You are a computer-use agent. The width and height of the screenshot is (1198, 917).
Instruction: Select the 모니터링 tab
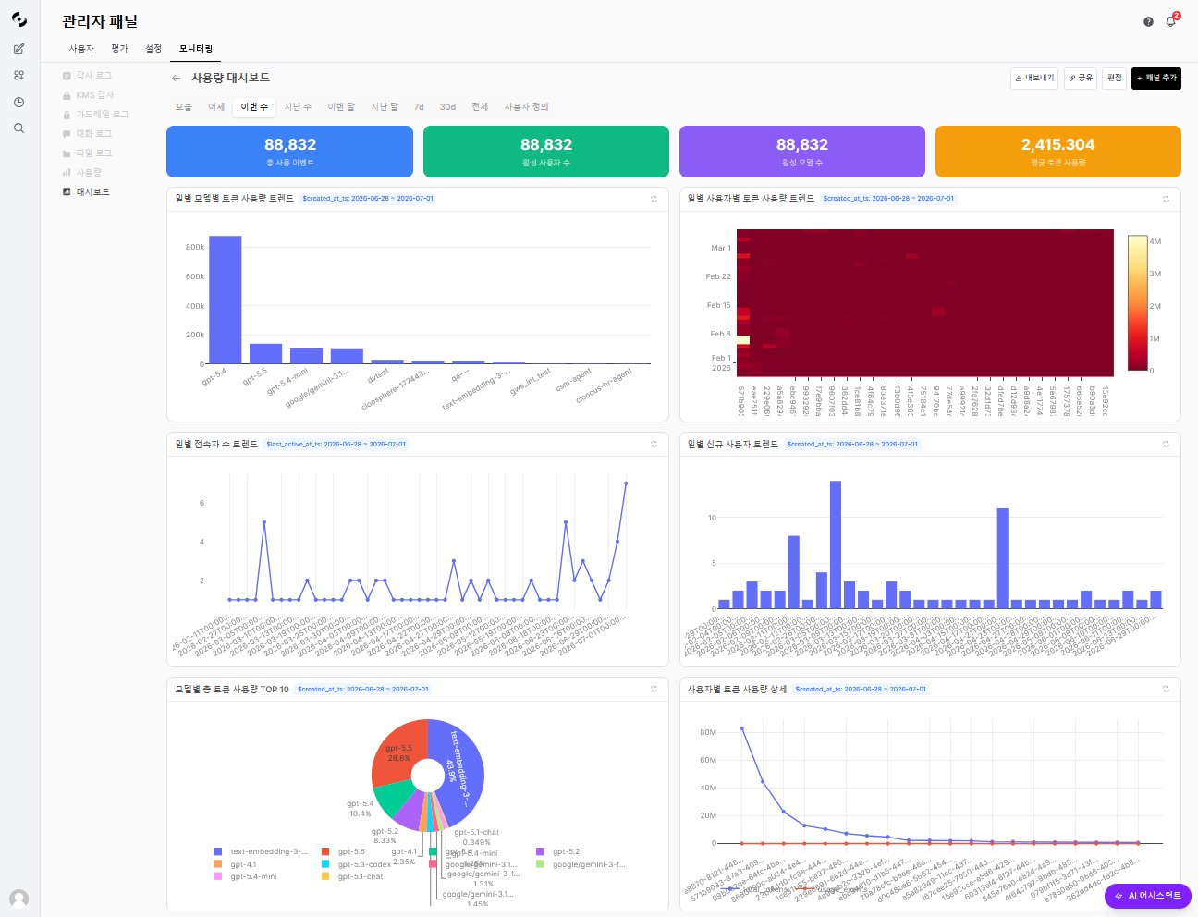(x=196, y=48)
